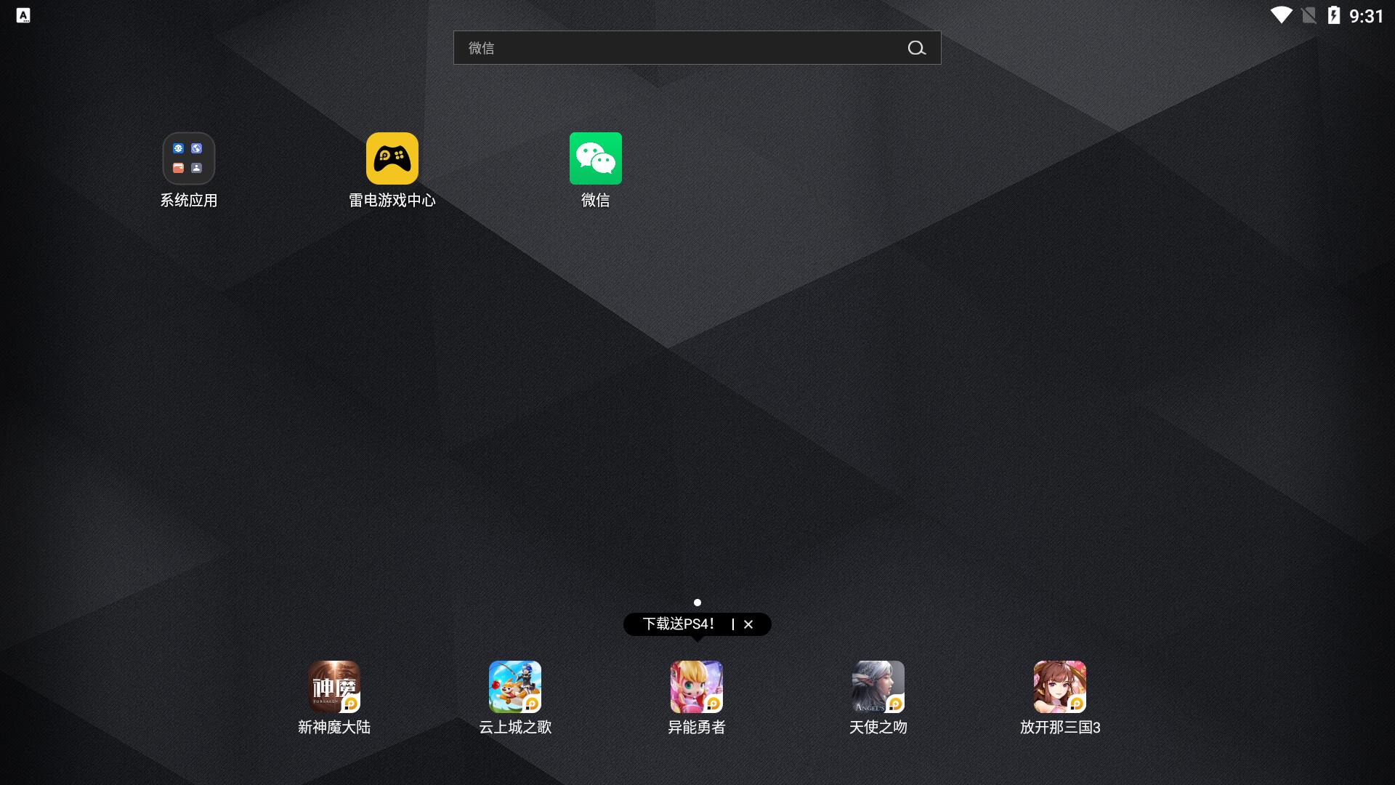Open 放开那三国3 game icon
This screenshot has width=1395, height=785.
[1060, 687]
